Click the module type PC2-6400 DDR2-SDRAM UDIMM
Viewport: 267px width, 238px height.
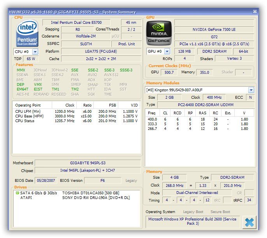click(206, 105)
